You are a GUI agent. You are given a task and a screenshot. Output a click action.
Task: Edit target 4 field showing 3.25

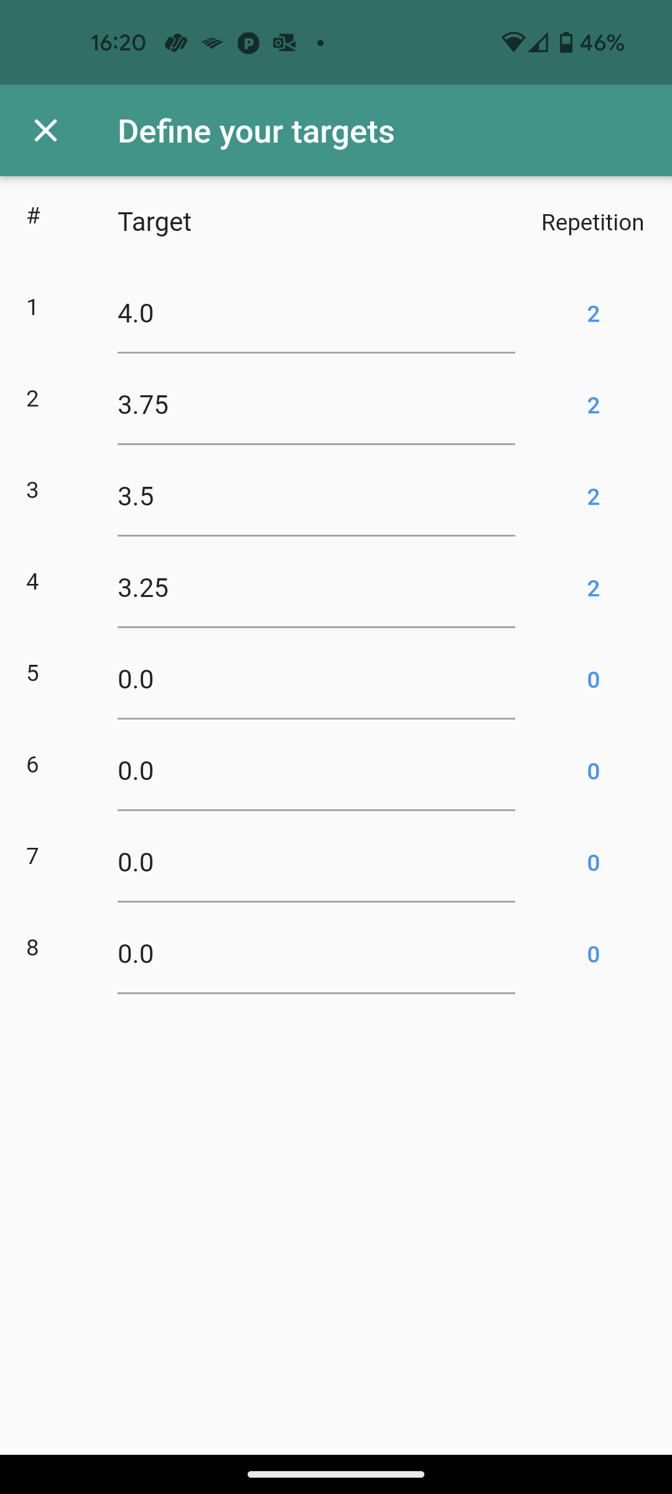tap(315, 588)
